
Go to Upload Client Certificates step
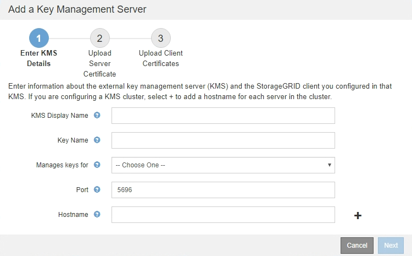(160, 58)
